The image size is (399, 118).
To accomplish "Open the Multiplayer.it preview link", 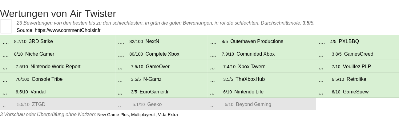I will 145,115.
